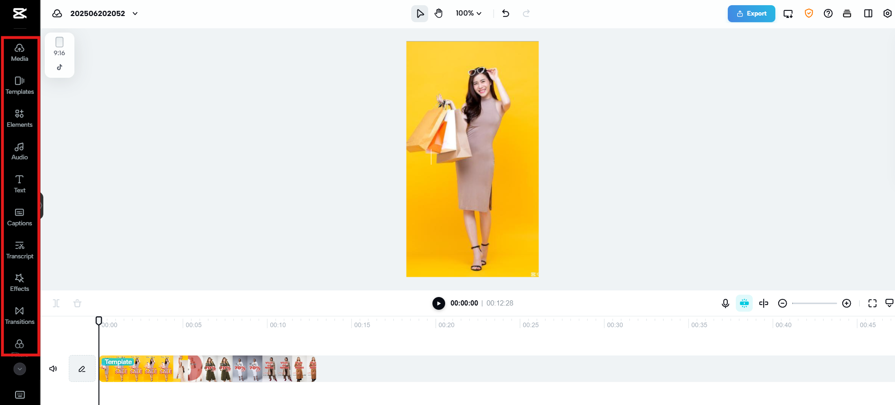Viewport: 895px width, 405px height.
Task: Open the screen resize icon
Action: 788,14
